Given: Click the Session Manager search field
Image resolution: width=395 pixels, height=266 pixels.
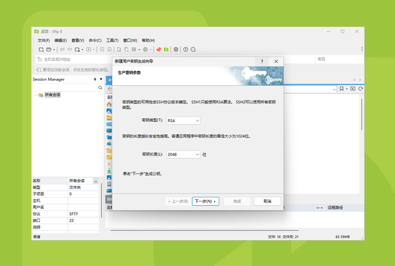Looking at the screenshot, I should (x=65, y=88).
